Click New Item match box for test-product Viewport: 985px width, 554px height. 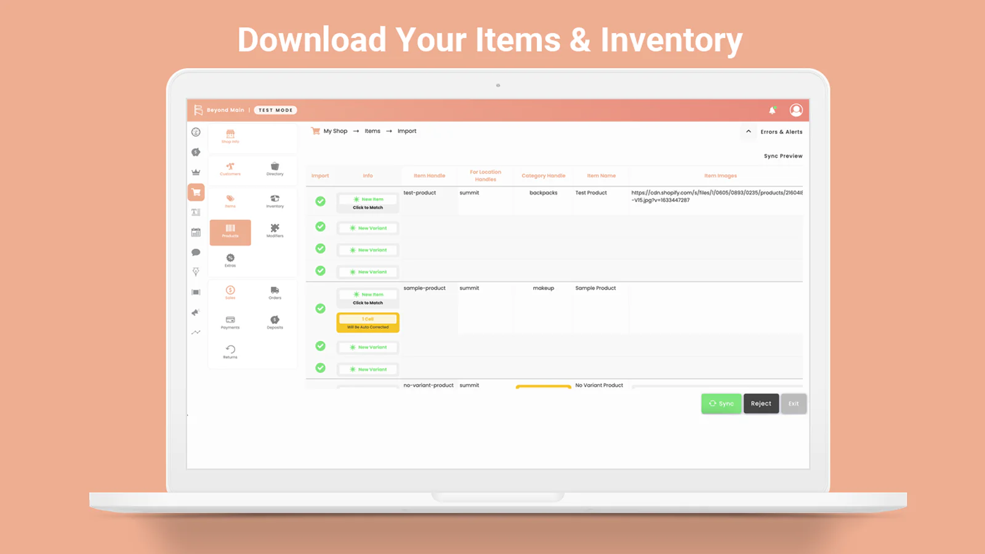(x=368, y=203)
